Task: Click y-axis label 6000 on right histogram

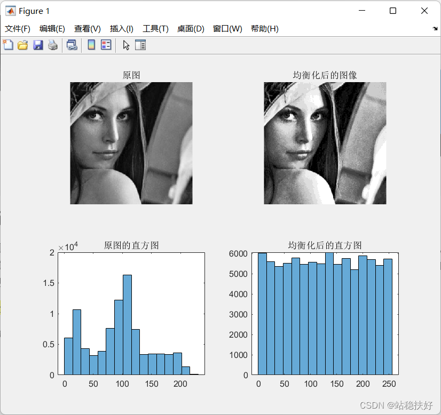Action: coord(238,253)
